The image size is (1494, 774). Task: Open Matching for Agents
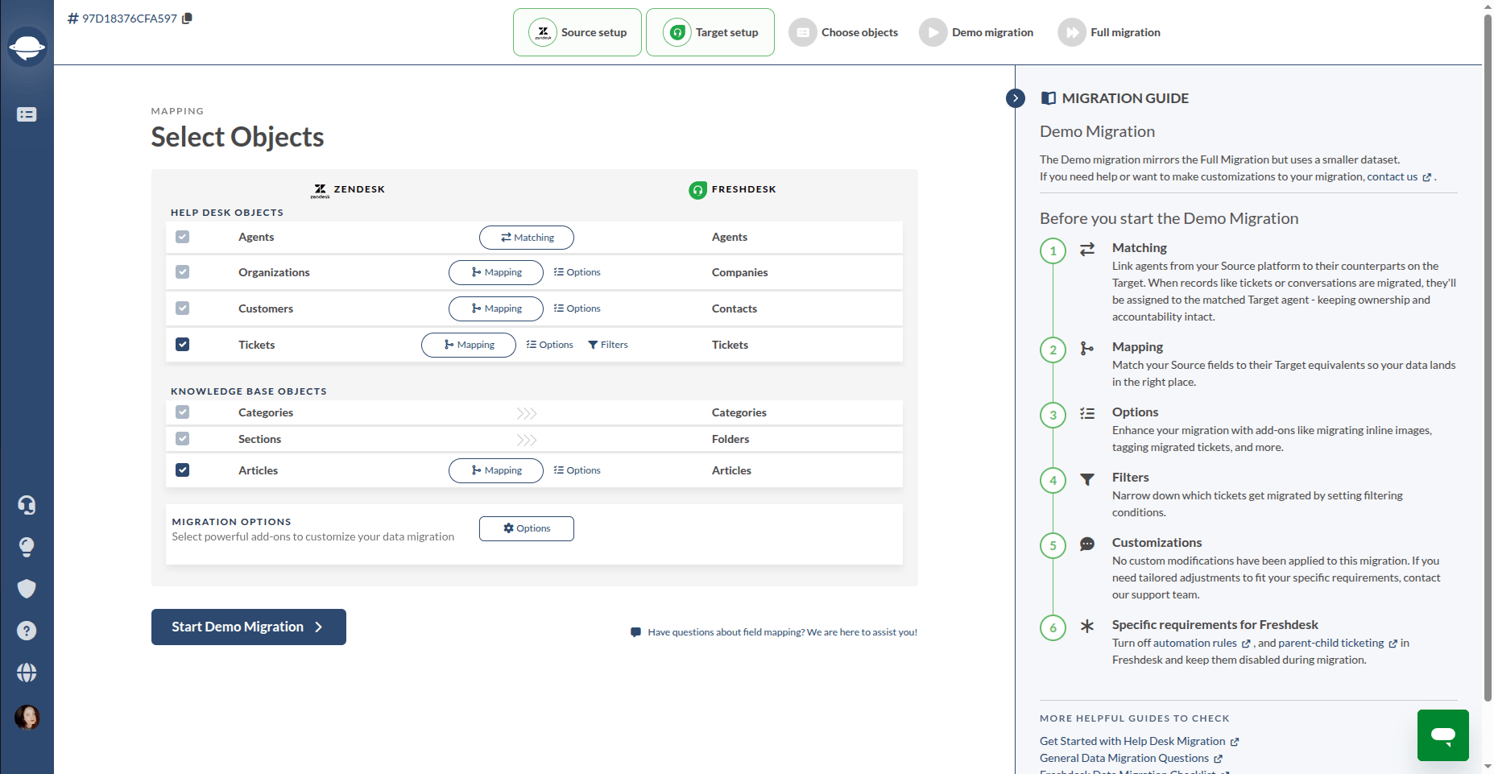tap(527, 238)
